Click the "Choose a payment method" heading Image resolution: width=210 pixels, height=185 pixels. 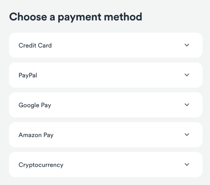point(76,17)
